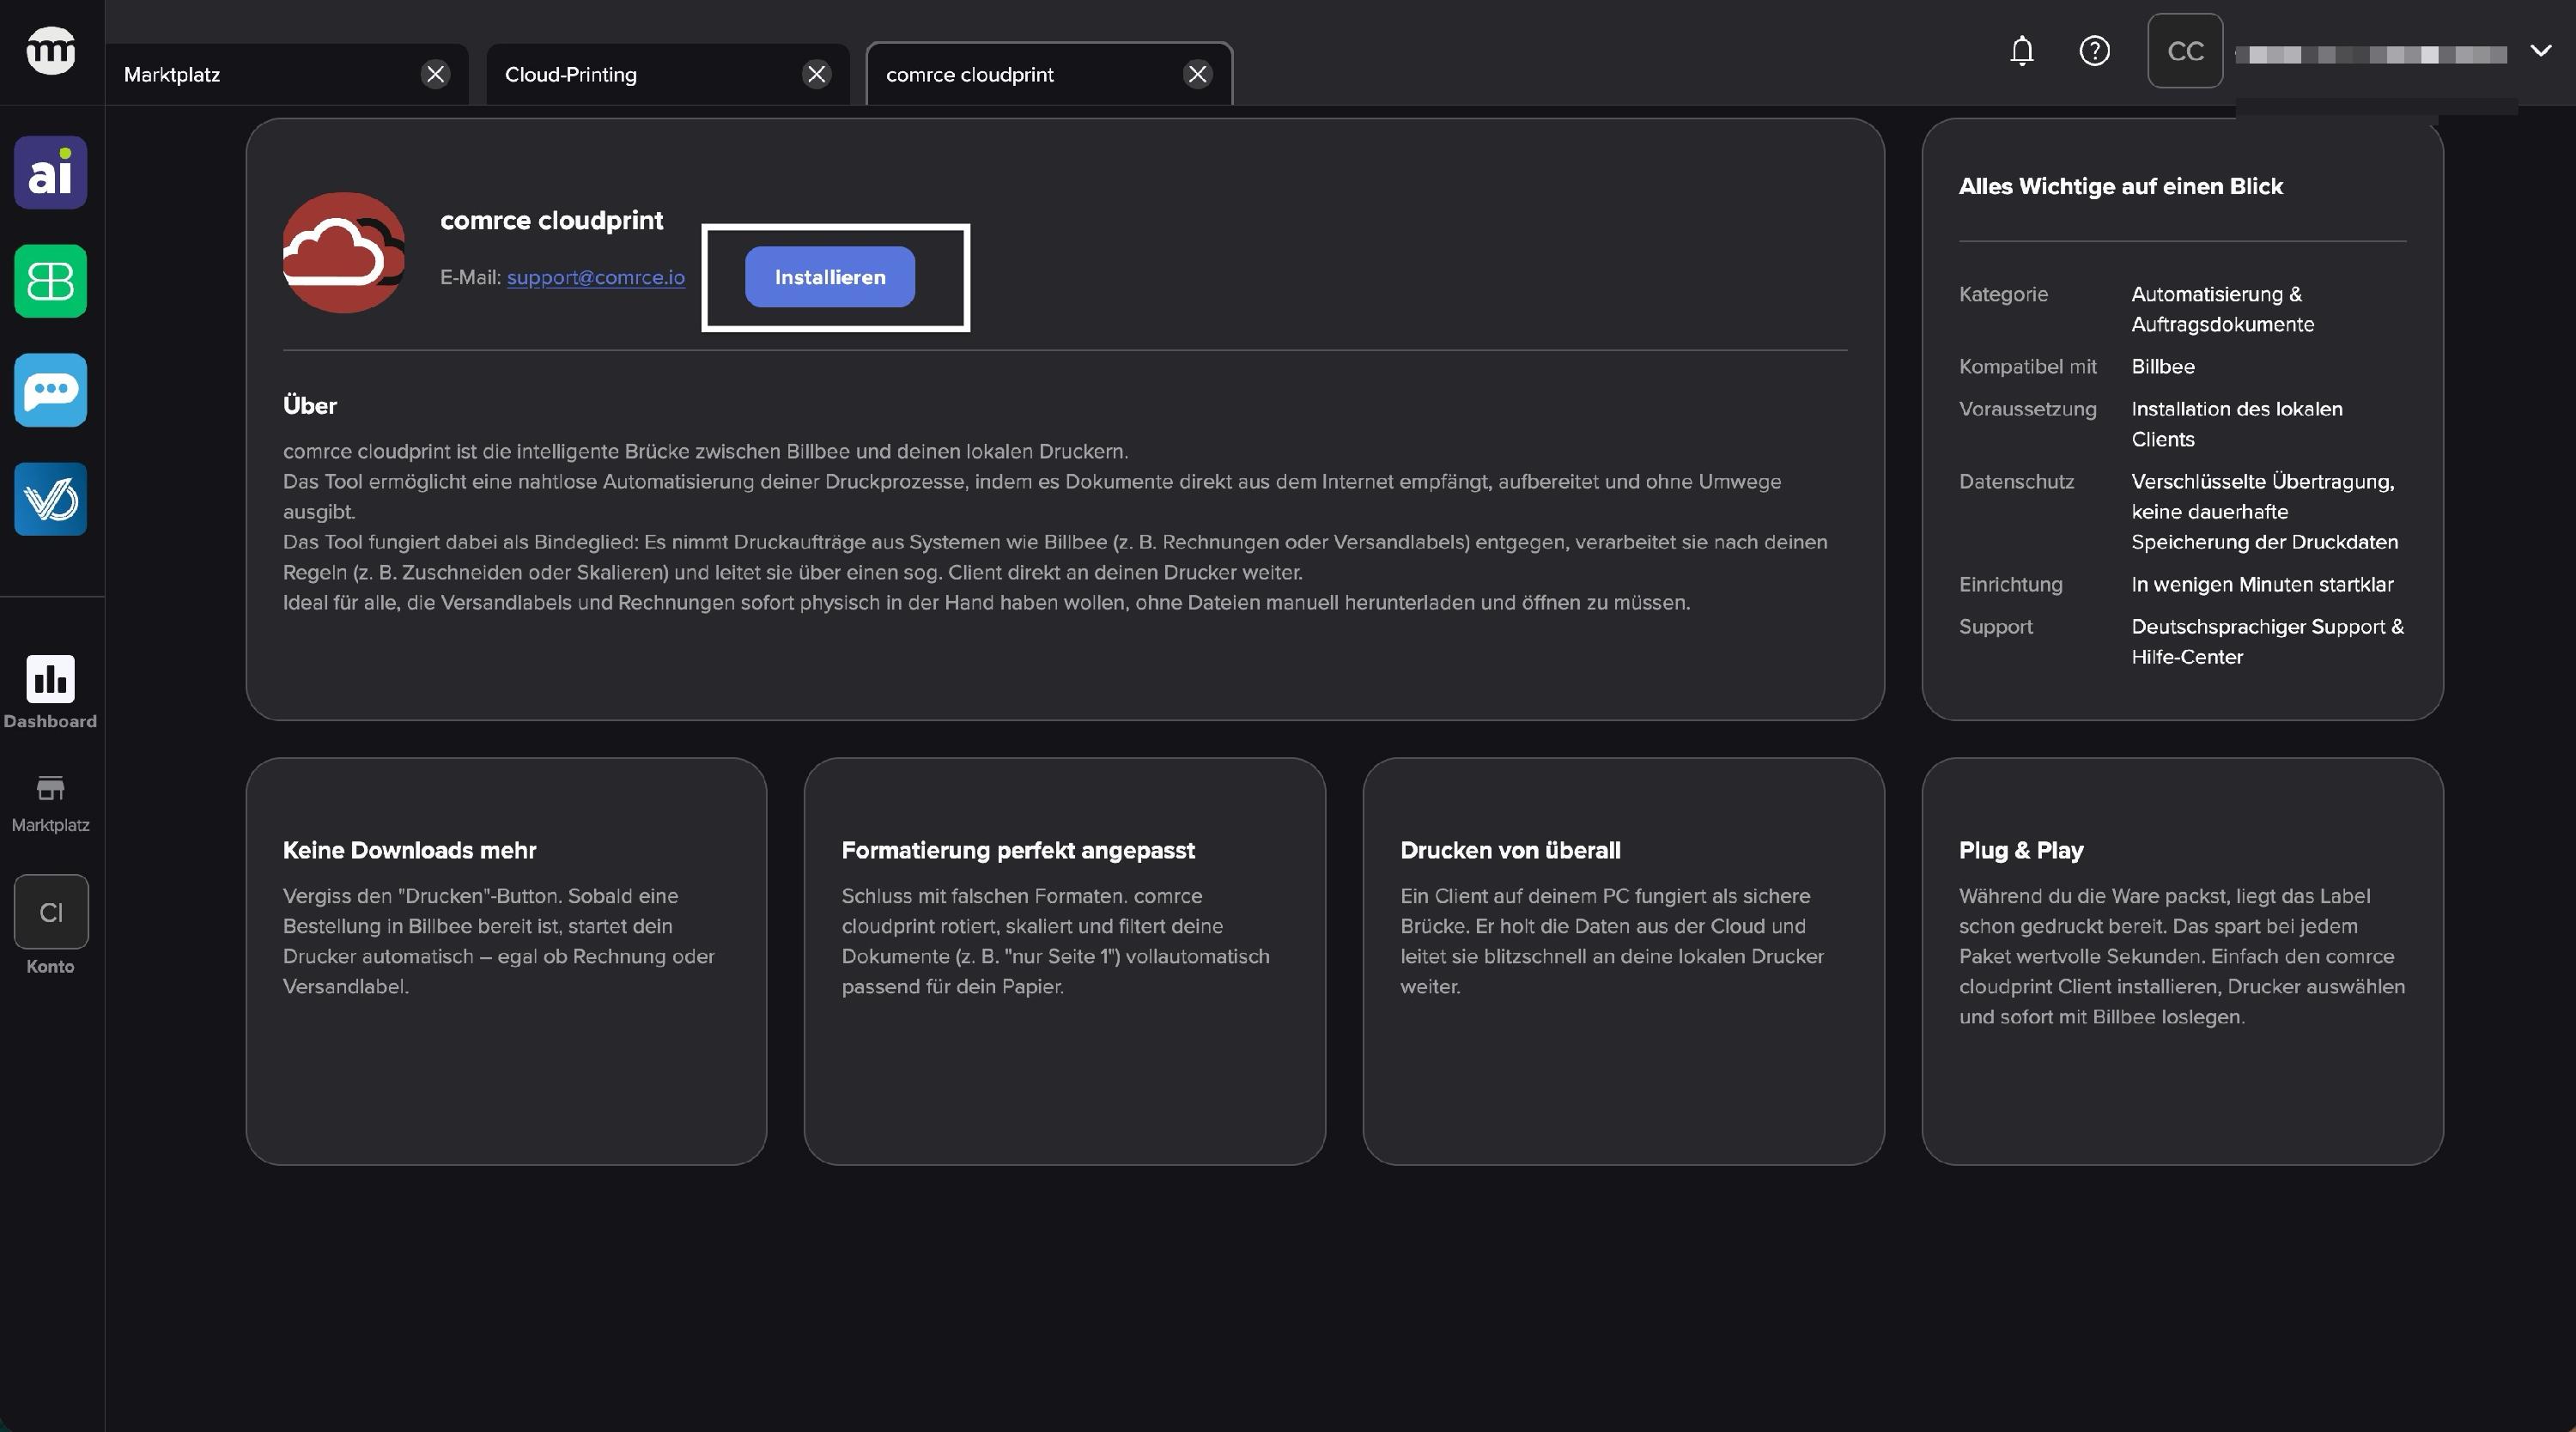Open notifications bell
Image resolution: width=2576 pixels, height=1432 pixels.
click(x=2021, y=51)
